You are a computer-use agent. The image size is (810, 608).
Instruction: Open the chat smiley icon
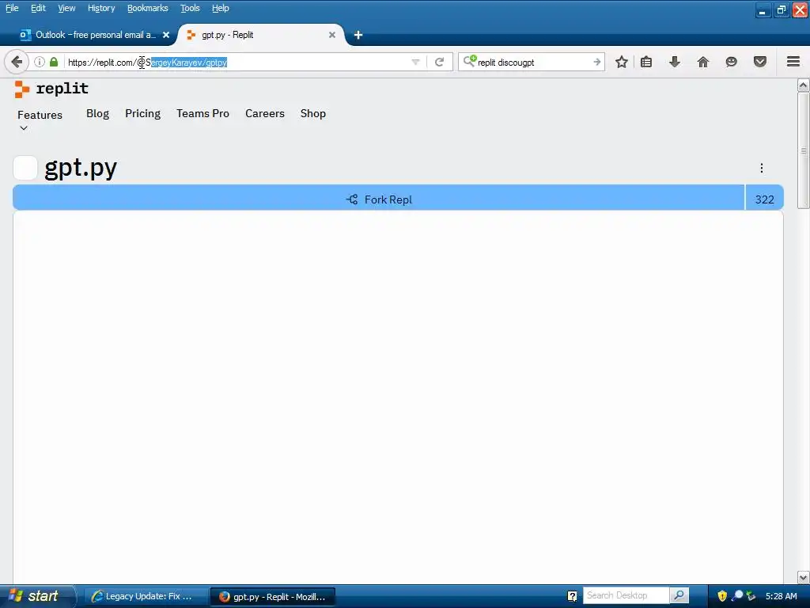(731, 62)
